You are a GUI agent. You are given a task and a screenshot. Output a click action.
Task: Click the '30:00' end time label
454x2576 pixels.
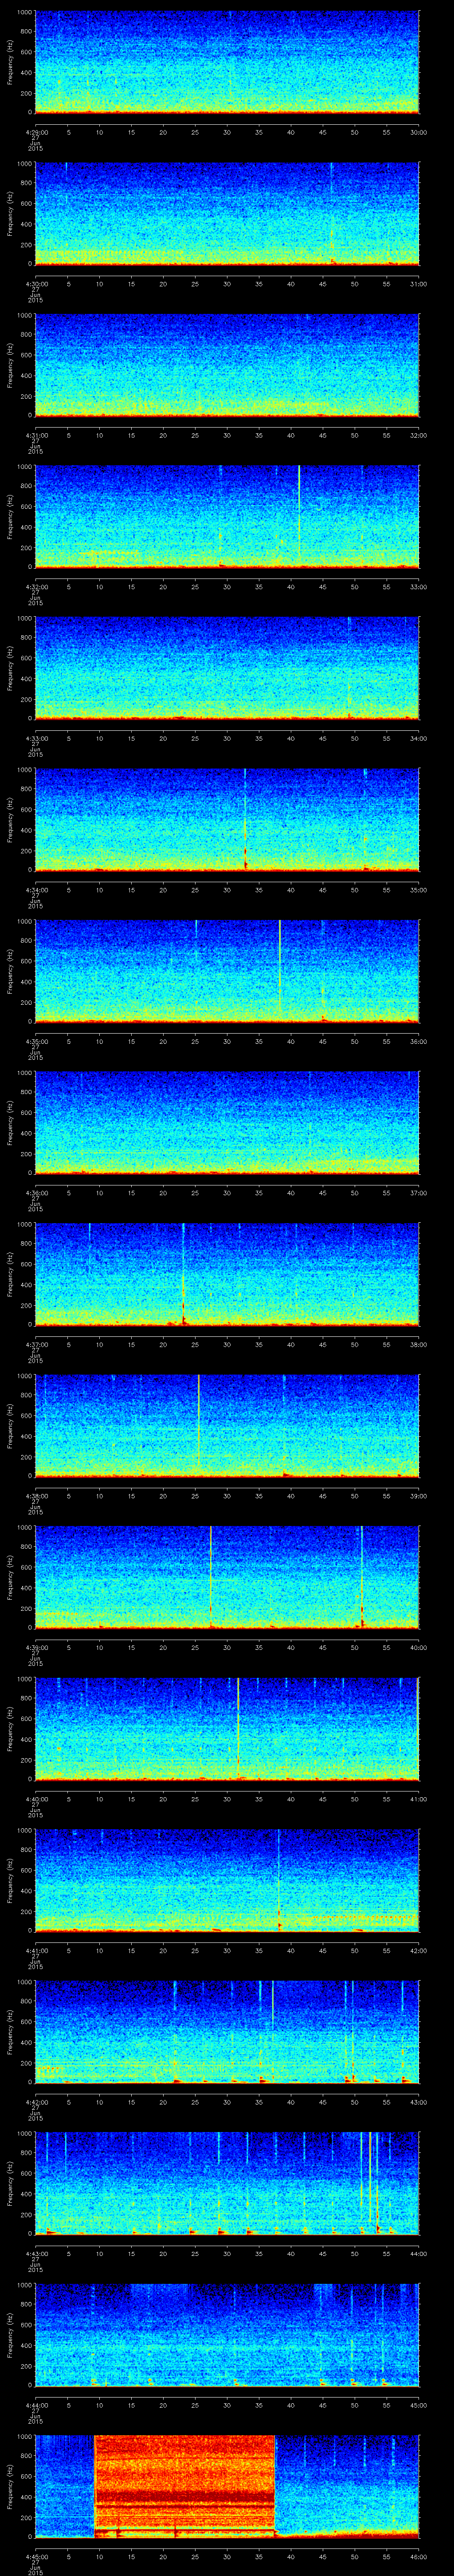tap(418, 131)
